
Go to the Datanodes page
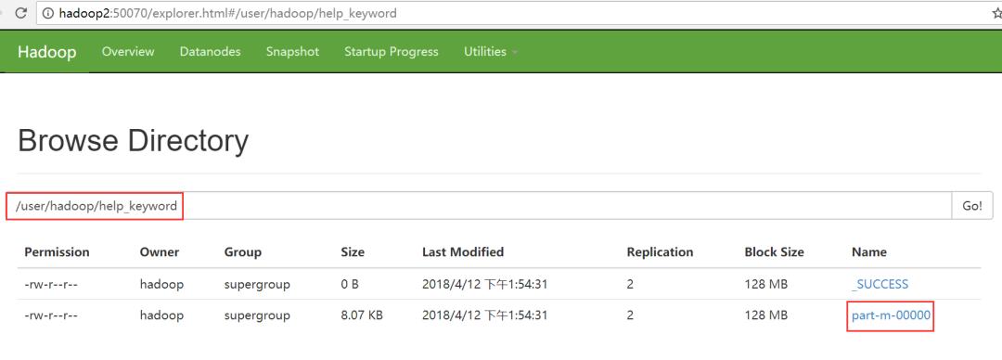click(211, 52)
